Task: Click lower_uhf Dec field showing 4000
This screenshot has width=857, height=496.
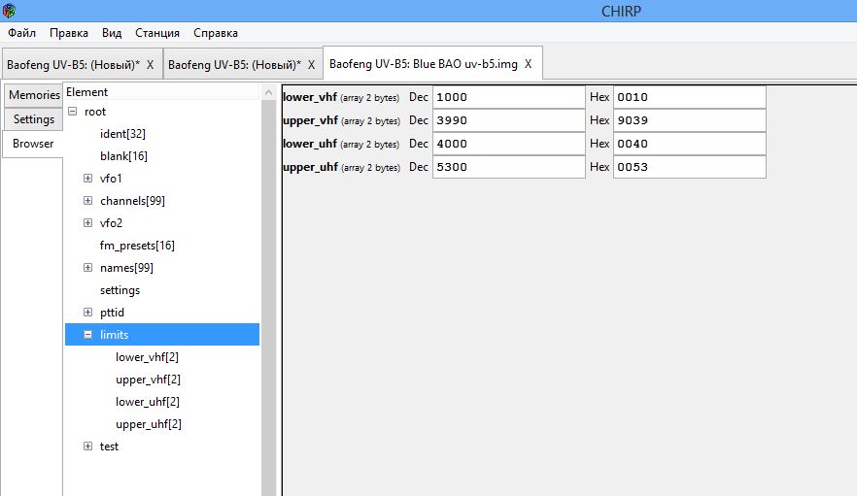Action: click(509, 144)
